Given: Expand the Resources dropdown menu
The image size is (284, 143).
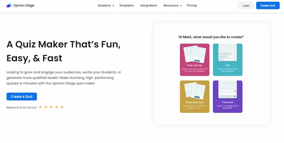Looking at the screenshot, I should pyautogui.click(x=171, y=6).
